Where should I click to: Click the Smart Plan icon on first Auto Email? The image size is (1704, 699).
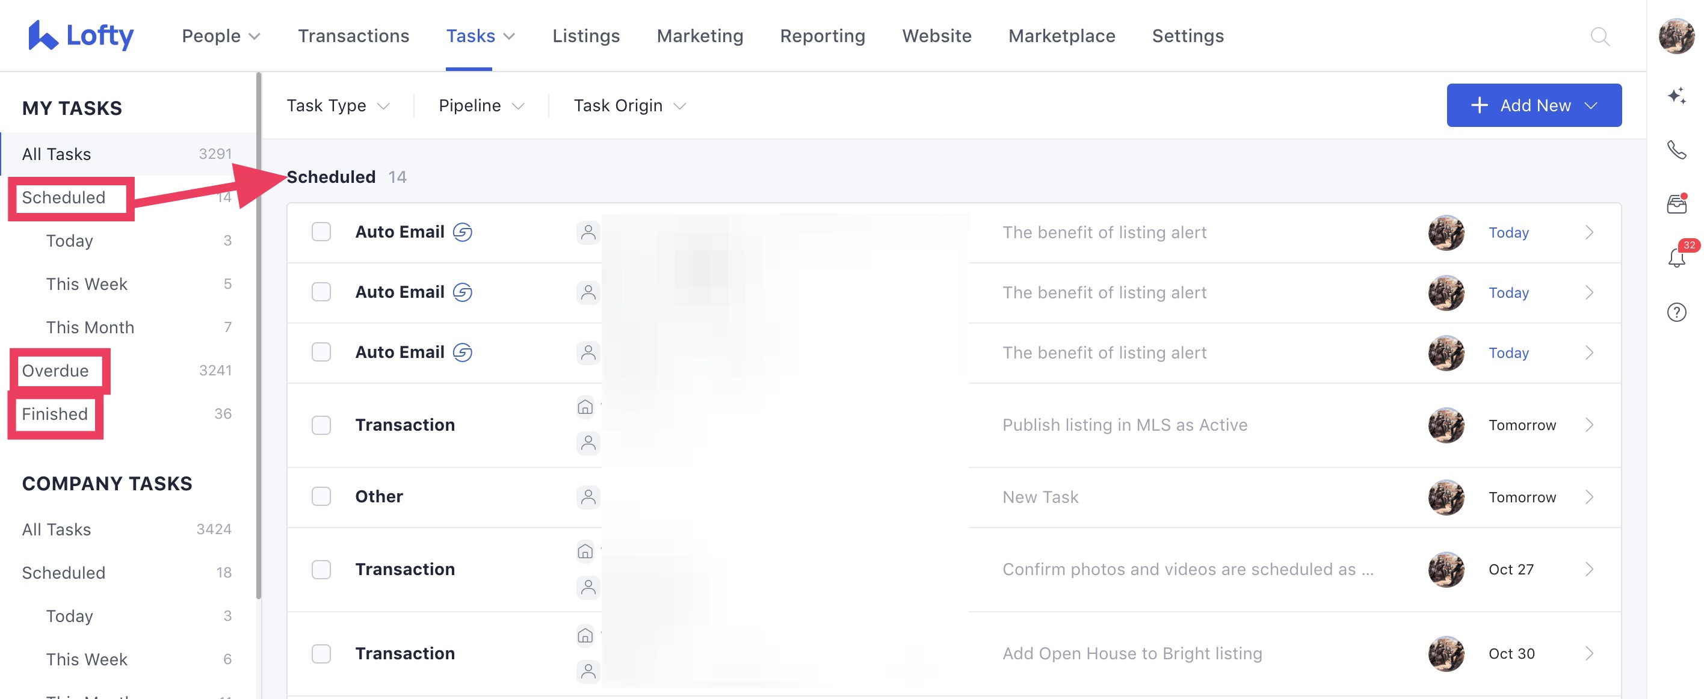(463, 232)
